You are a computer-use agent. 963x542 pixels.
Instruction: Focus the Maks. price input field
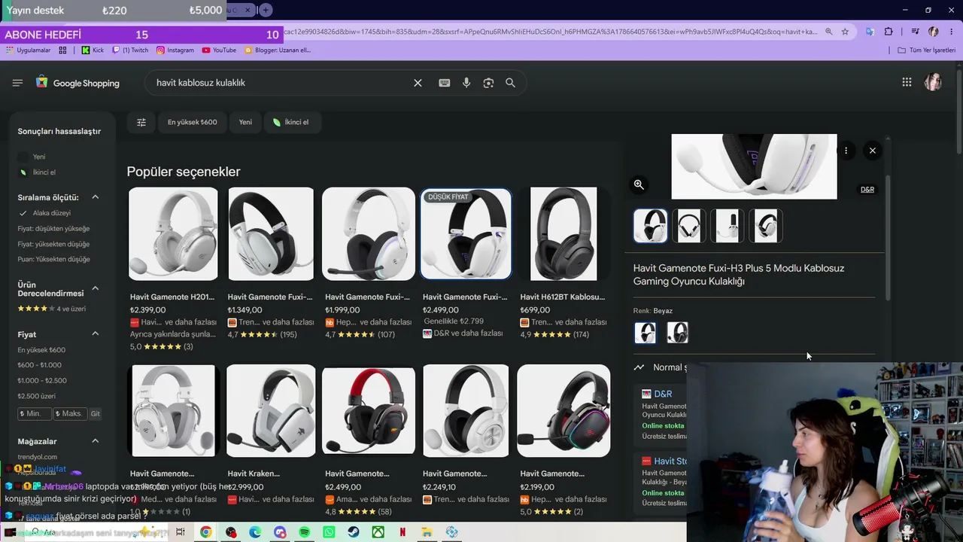(71, 414)
